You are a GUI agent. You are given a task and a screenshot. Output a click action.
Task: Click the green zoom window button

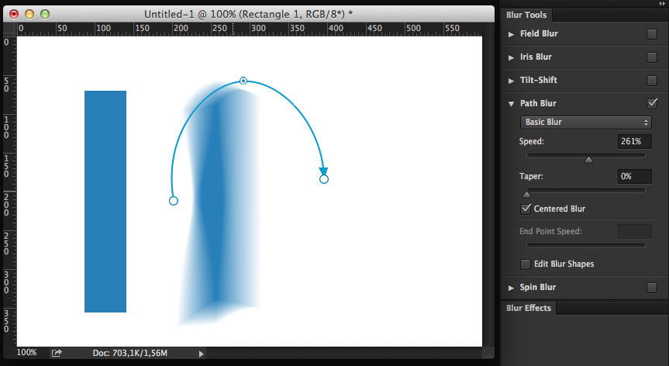coord(44,14)
